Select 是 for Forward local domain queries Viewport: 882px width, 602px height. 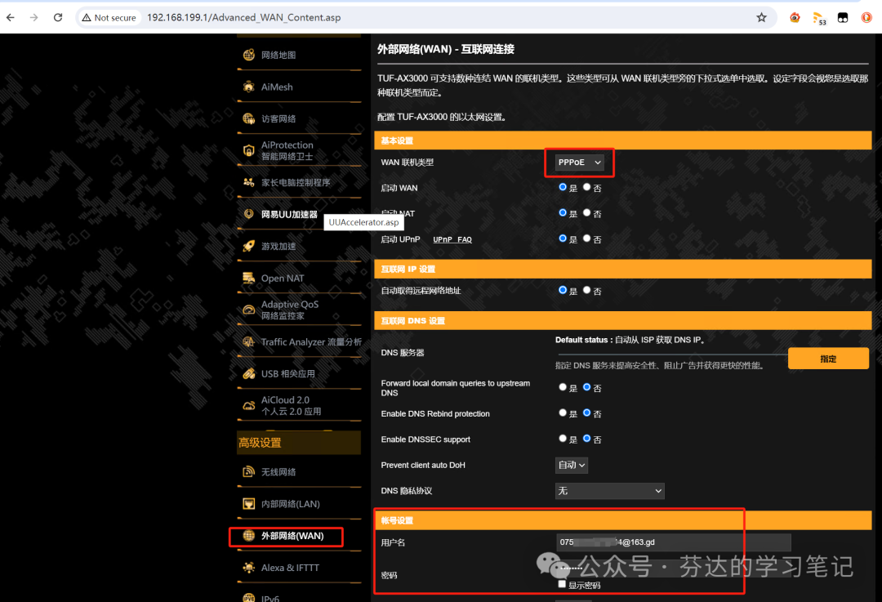pos(563,387)
